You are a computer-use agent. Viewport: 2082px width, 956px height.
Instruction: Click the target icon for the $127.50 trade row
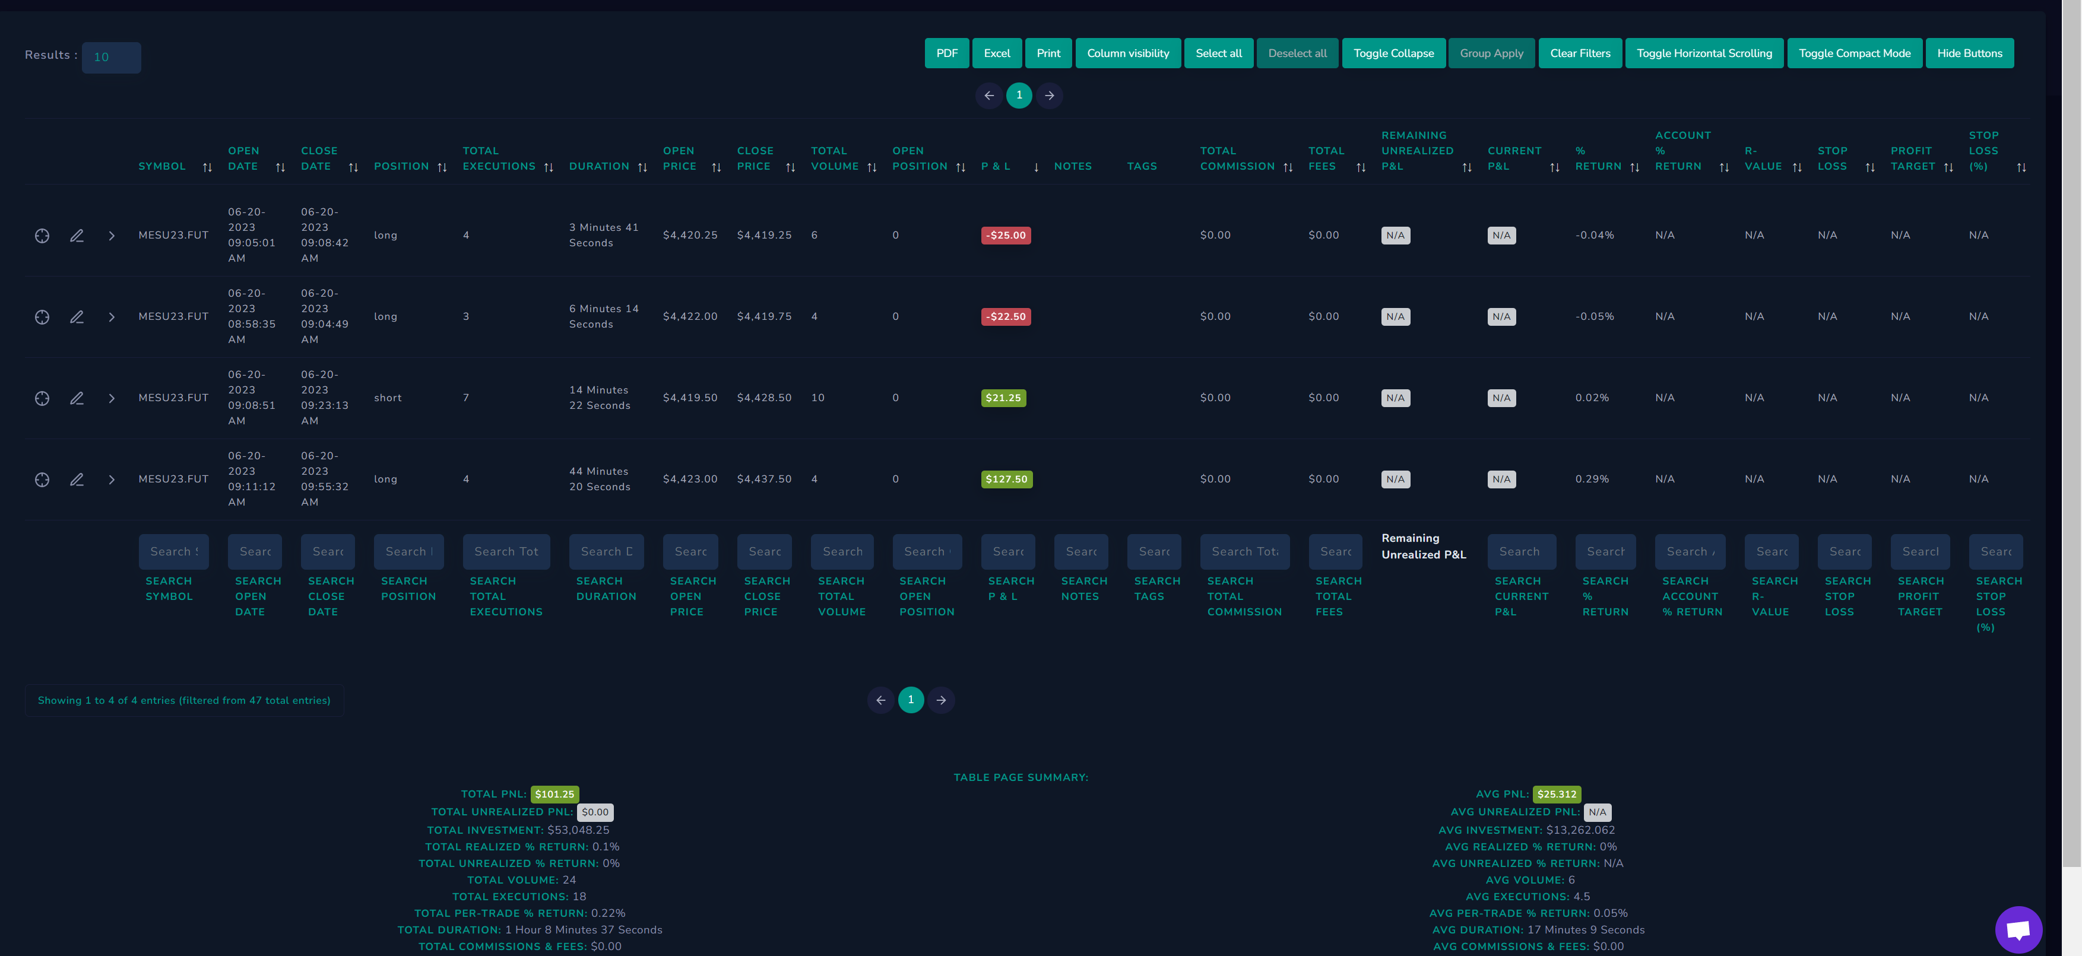point(42,479)
